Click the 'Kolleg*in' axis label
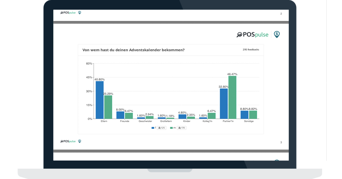 (x=207, y=121)
